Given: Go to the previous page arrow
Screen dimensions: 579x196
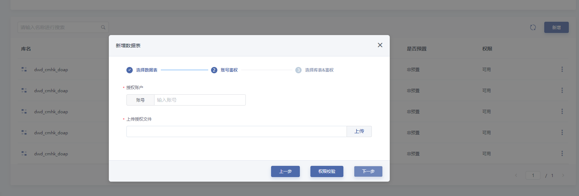Looking at the screenshot, I should click(x=516, y=175).
